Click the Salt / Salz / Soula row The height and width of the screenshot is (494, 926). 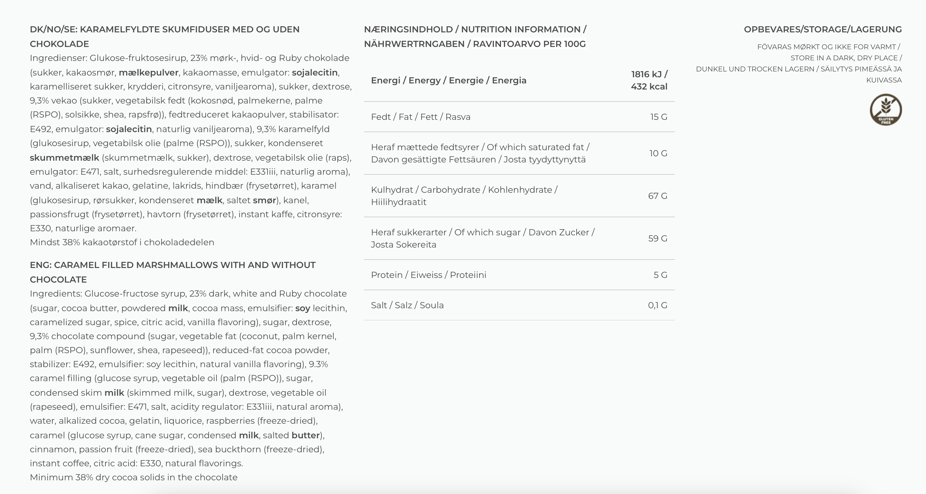pos(407,305)
